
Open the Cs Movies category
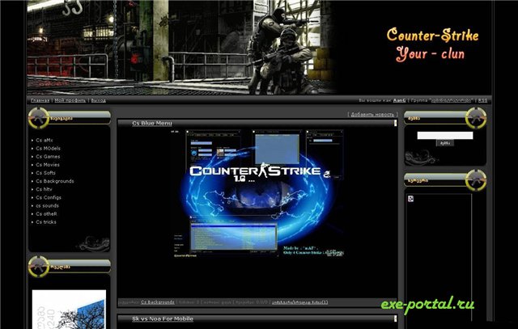[48, 165]
